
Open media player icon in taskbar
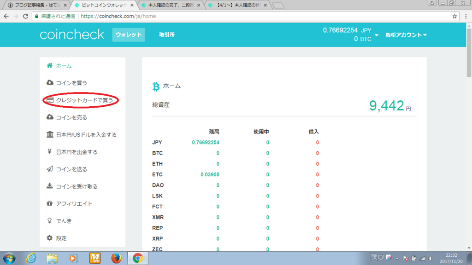coord(73,259)
